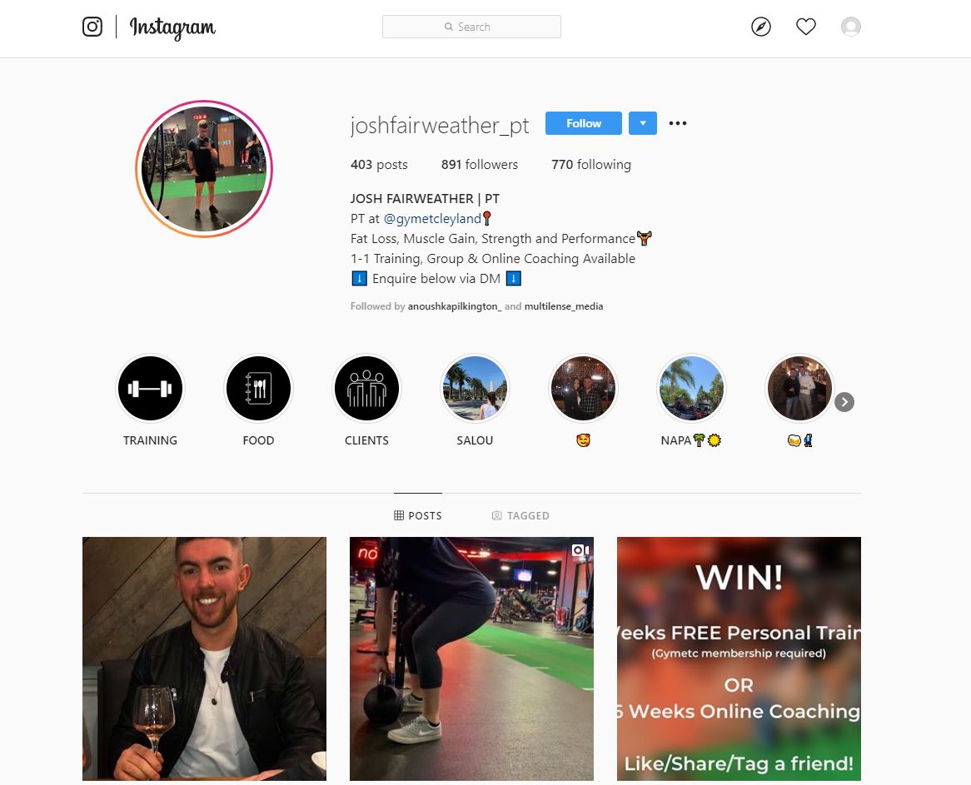Select the POSTS tab
Screen dimensions: 971x785
(x=418, y=515)
